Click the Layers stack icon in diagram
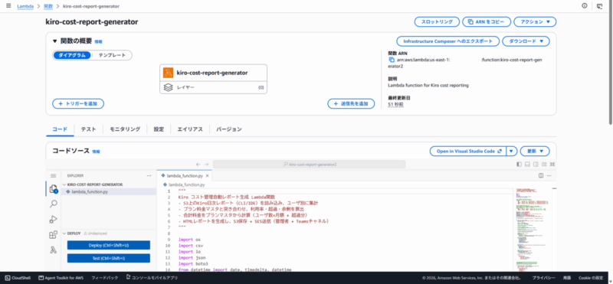 point(168,88)
